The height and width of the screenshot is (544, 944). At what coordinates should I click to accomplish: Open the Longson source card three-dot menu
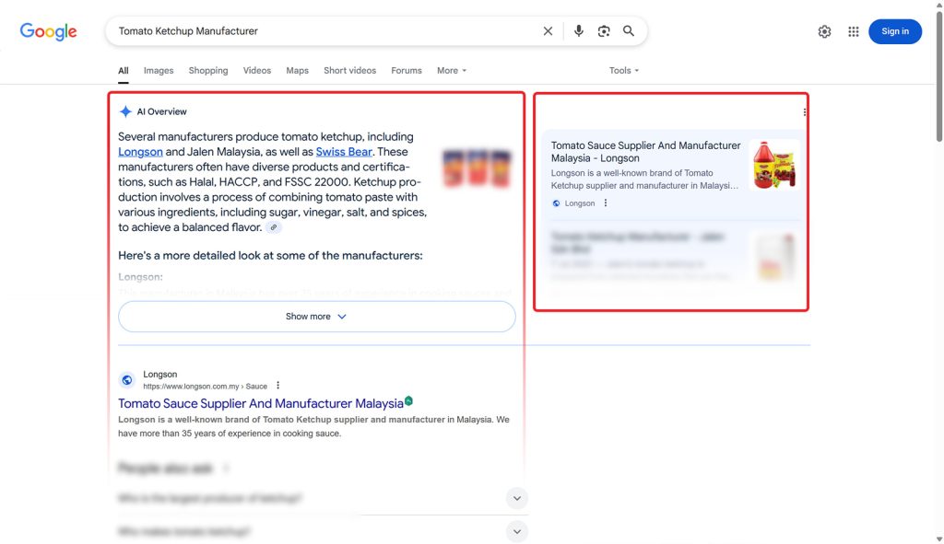pyautogui.click(x=606, y=203)
